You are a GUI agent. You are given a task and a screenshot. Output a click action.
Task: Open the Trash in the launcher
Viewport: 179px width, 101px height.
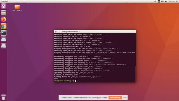pos(4,97)
